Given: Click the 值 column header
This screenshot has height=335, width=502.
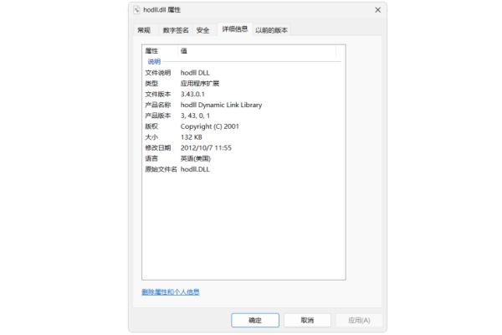Looking at the screenshot, I should (x=184, y=51).
